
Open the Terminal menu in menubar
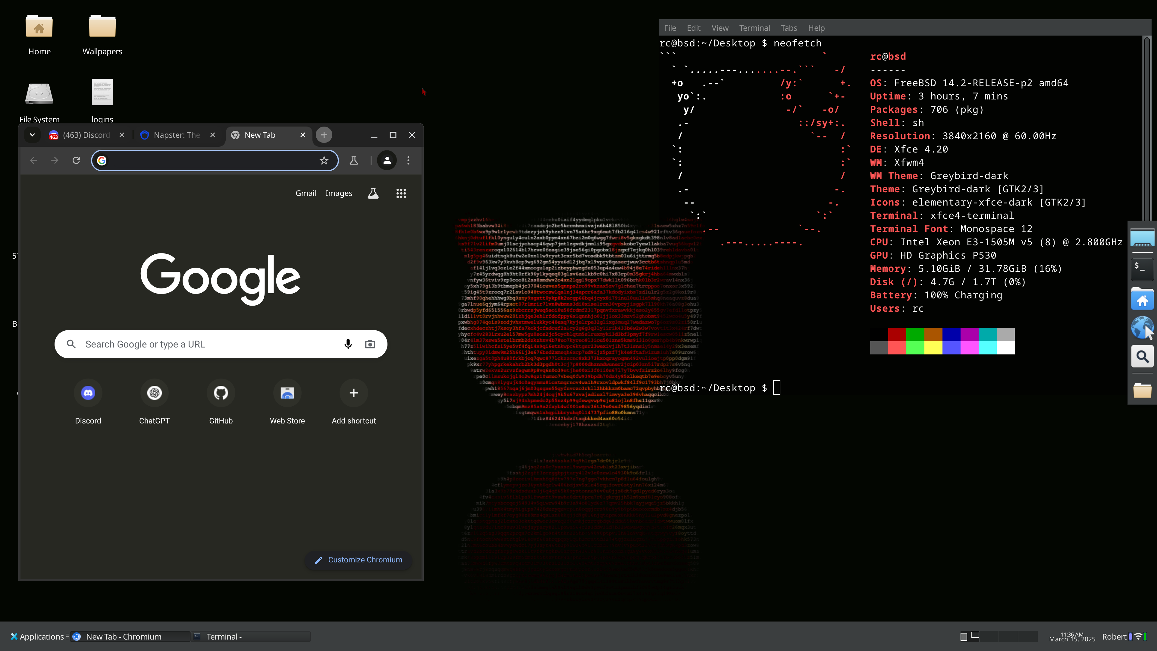[x=754, y=28]
